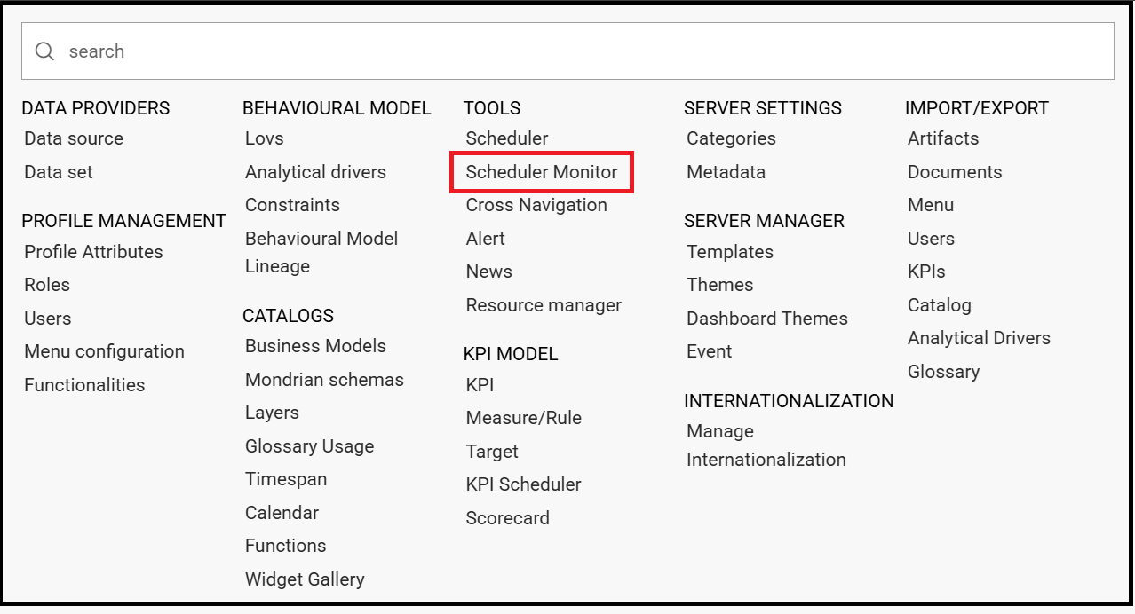Open Functionalities entry
Image resolution: width=1135 pixels, height=614 pixels.
[84, 385]
